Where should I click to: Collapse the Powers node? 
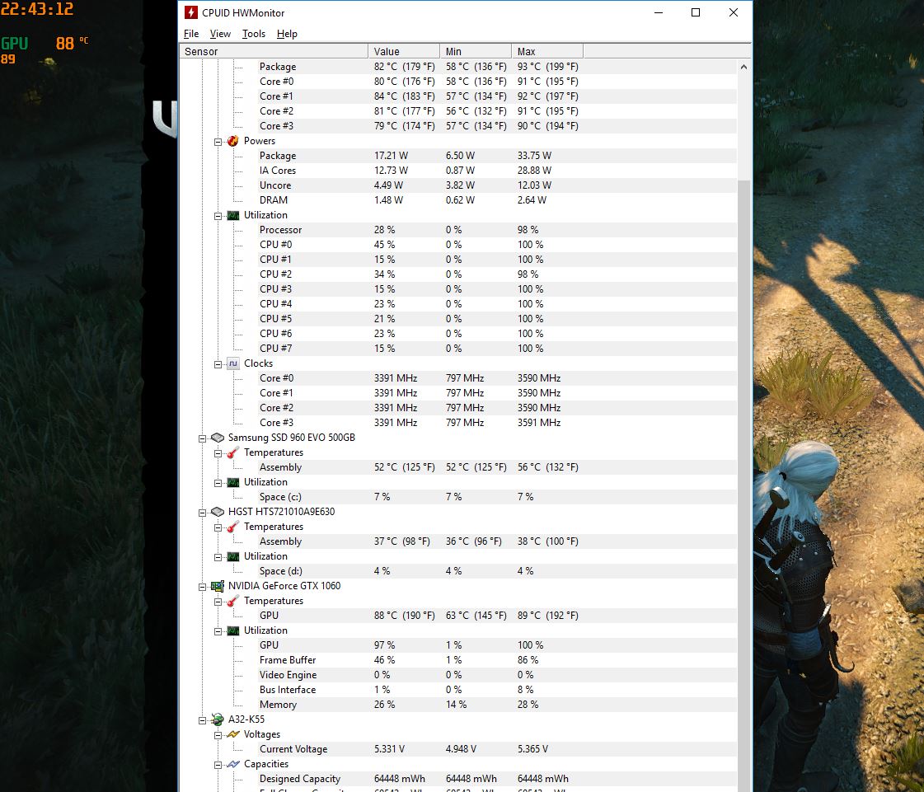(218, 142)
